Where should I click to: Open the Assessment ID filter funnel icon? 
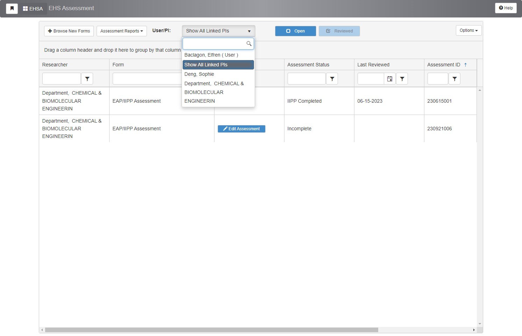tap(454, 79)
